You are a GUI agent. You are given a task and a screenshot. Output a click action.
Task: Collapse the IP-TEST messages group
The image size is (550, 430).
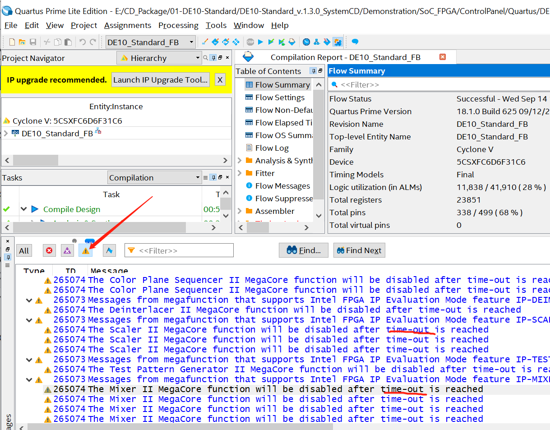29,360
